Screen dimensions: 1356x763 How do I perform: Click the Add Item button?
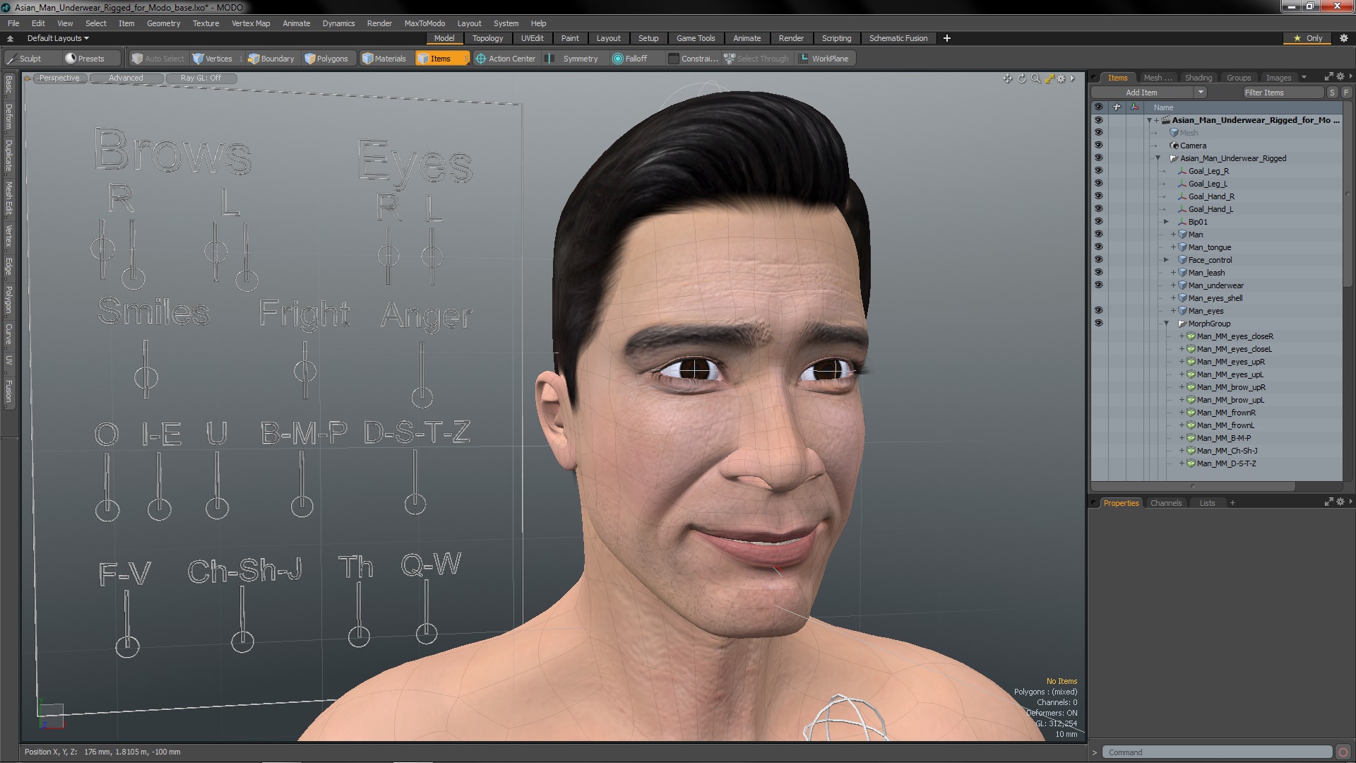(1142, 93)
